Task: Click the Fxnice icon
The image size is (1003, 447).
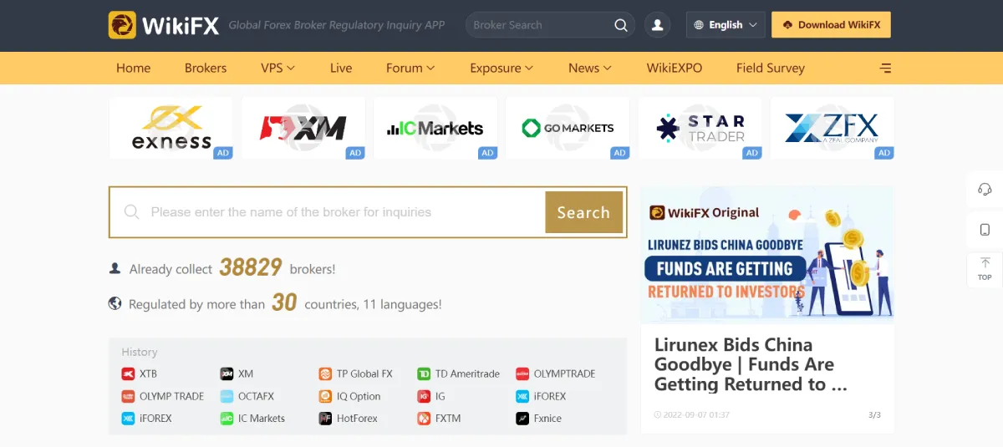Action: tap(522, 419)
